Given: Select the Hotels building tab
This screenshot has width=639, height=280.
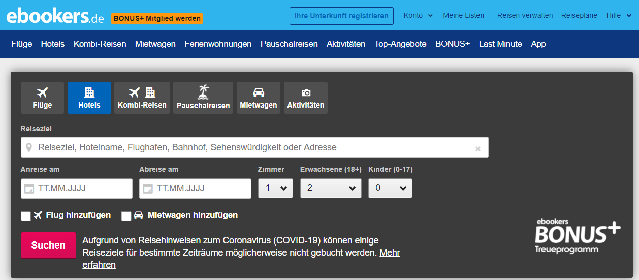Looking at the screenshot, I should (x=89, y=98).
